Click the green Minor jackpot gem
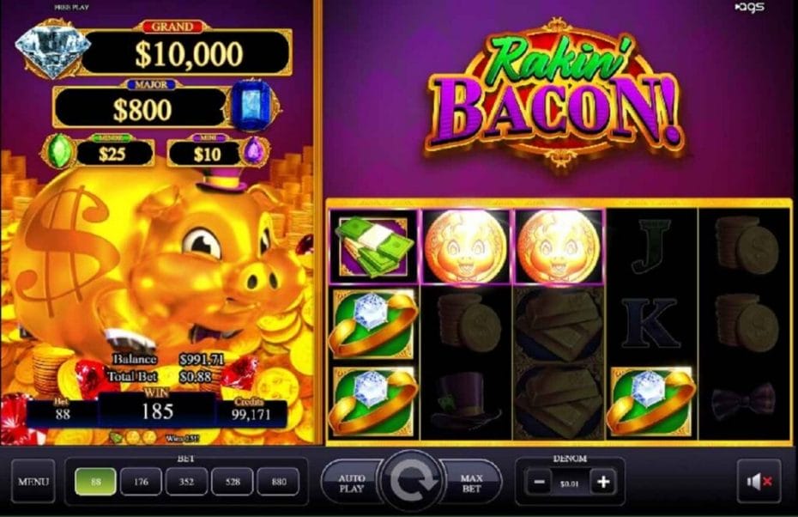Viewport: 798px width, 517px height. pyautogui.click(x=60, y=150)
